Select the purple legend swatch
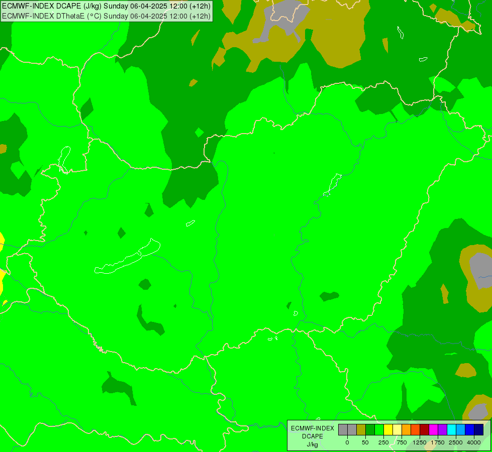Screen dimensions: 492x452 [443, 430]
